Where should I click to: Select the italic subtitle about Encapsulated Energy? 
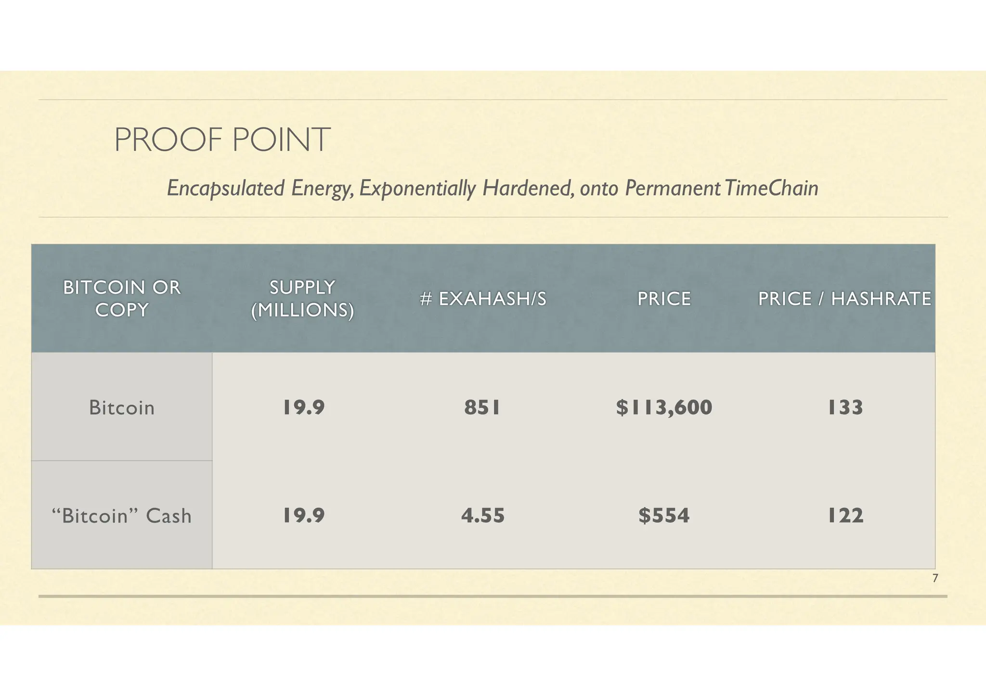493,188
